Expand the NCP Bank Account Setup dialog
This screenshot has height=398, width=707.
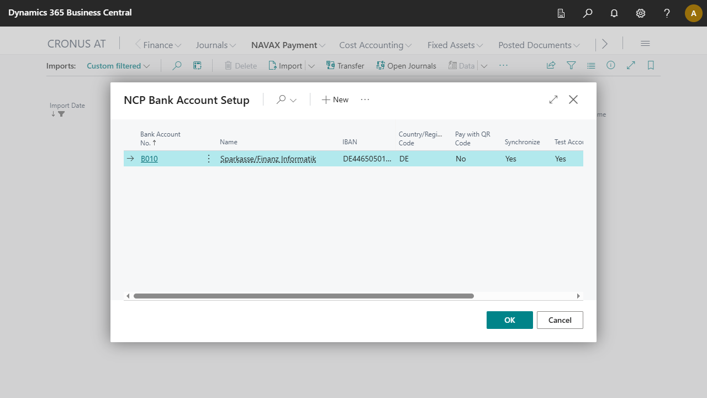click(x=553, y=99)
